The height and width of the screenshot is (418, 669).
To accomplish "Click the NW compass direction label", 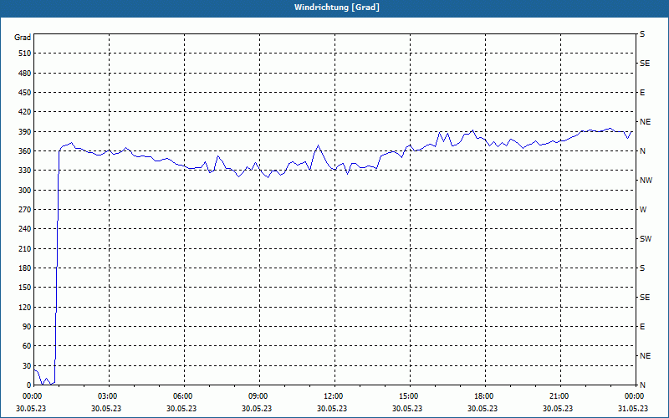I will tap(646, 181).
